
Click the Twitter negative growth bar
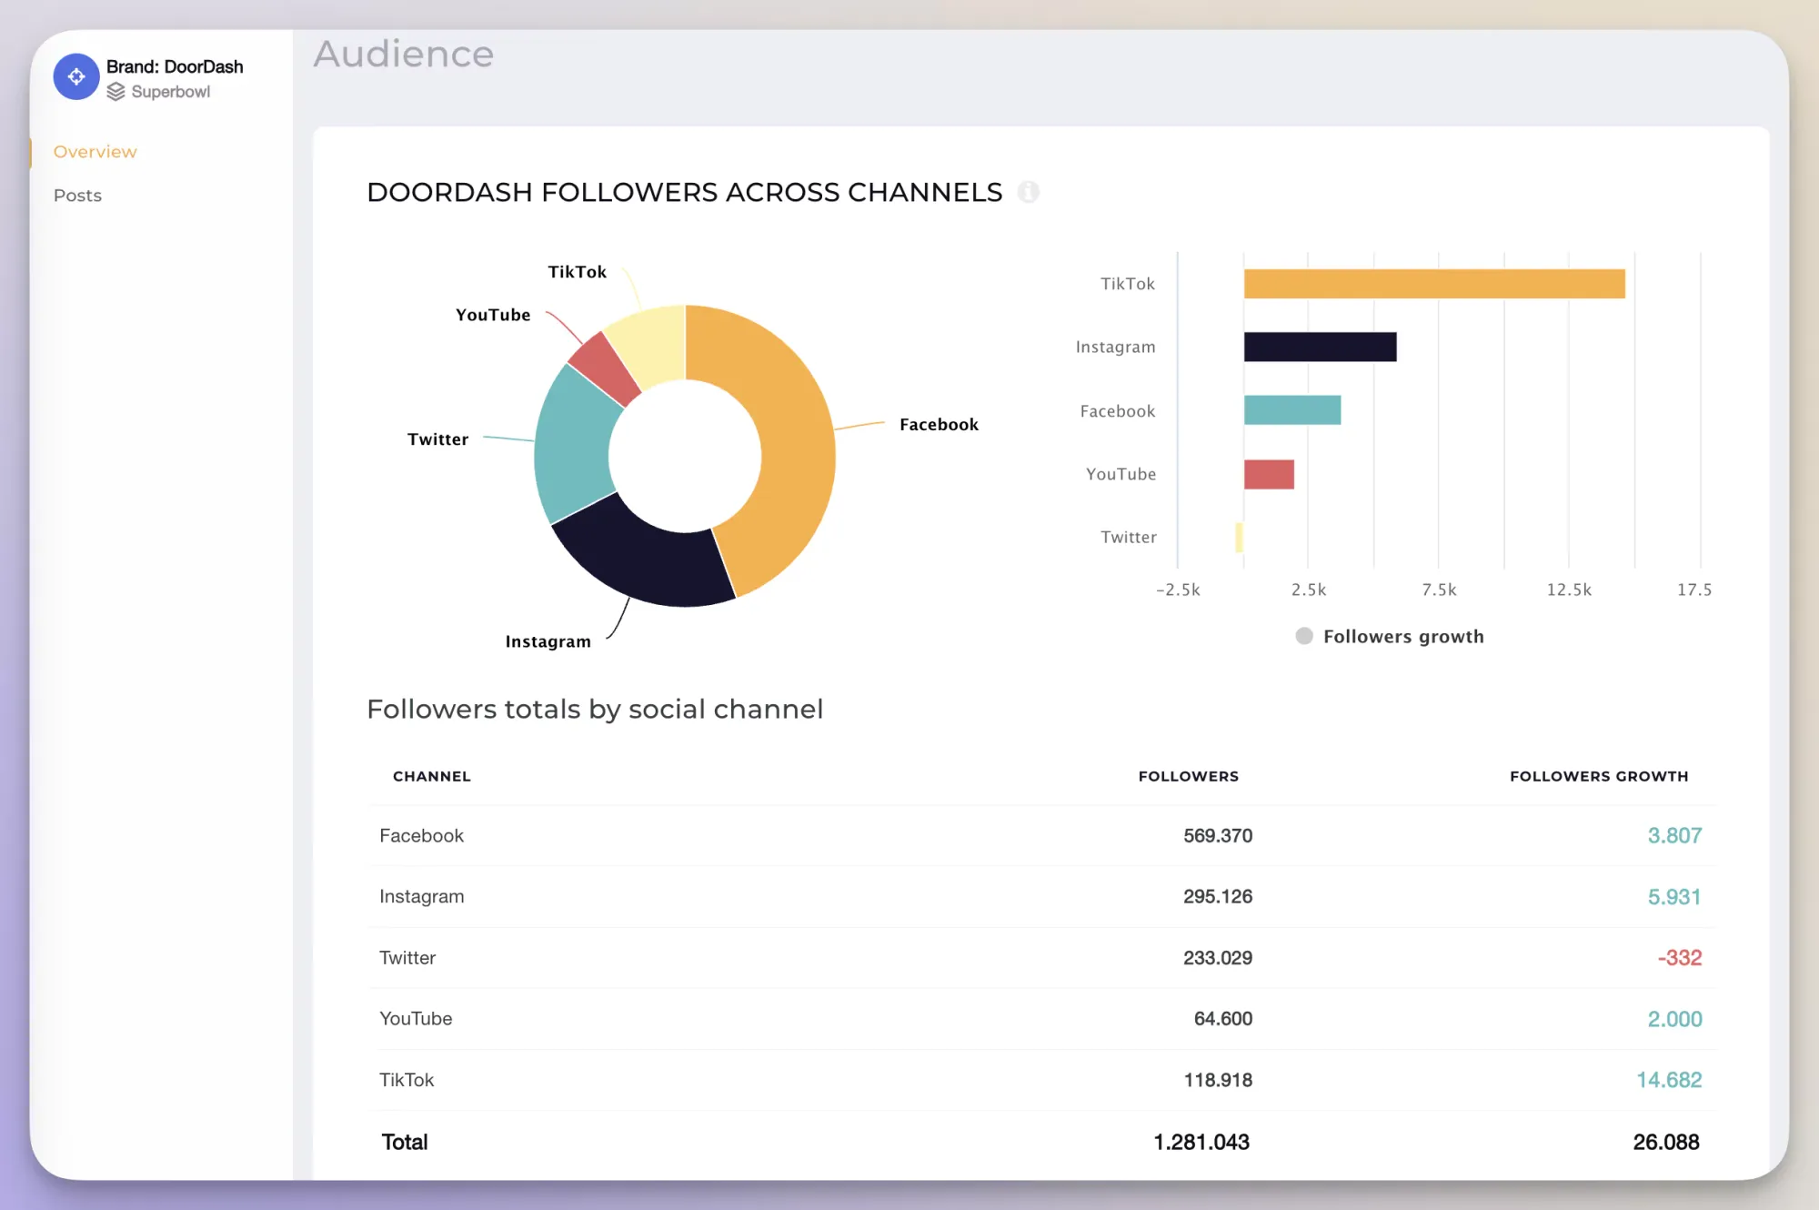tap(1239, 538)
